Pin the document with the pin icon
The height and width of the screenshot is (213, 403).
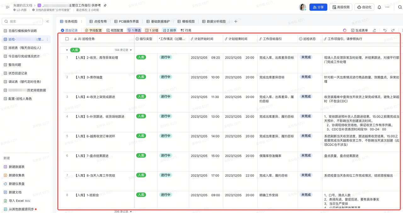pos(105,5)
